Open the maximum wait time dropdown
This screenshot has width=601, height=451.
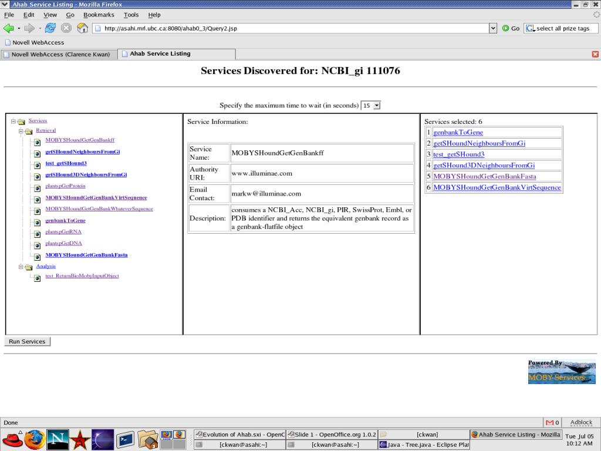[377, 106]
